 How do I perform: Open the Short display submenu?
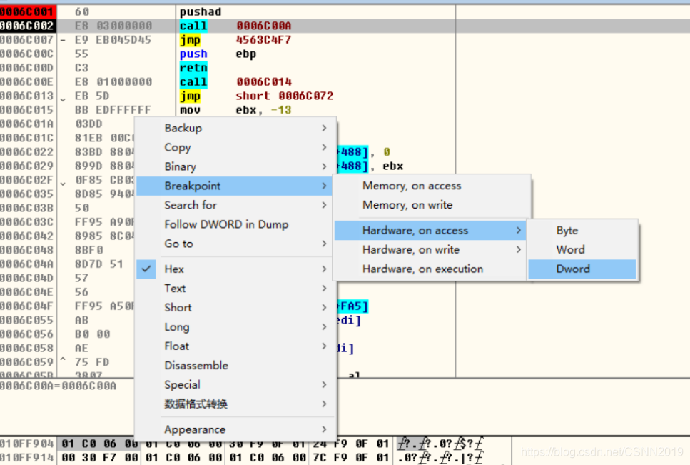236,308
